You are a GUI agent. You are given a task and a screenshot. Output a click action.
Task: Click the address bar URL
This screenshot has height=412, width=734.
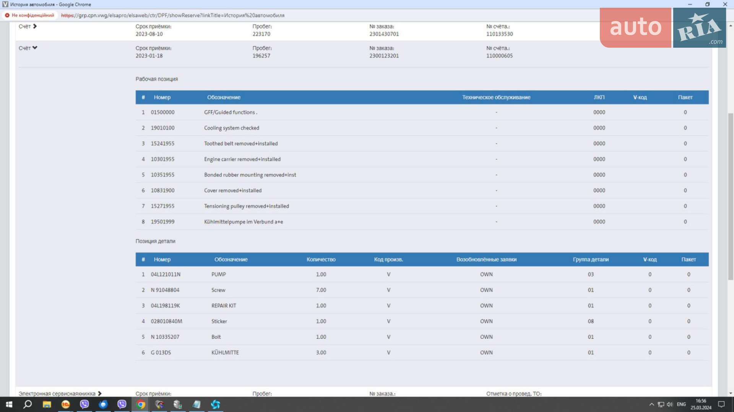click(x=173, y=15)
